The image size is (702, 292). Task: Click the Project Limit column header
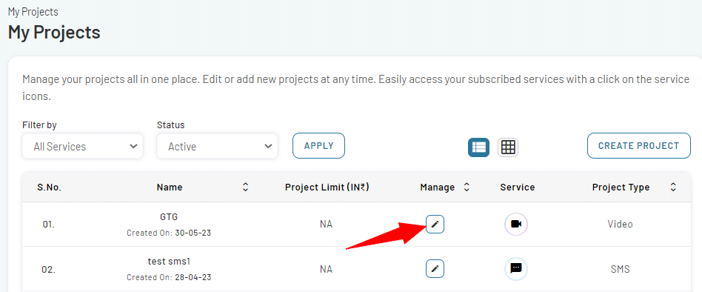[327, 188]
